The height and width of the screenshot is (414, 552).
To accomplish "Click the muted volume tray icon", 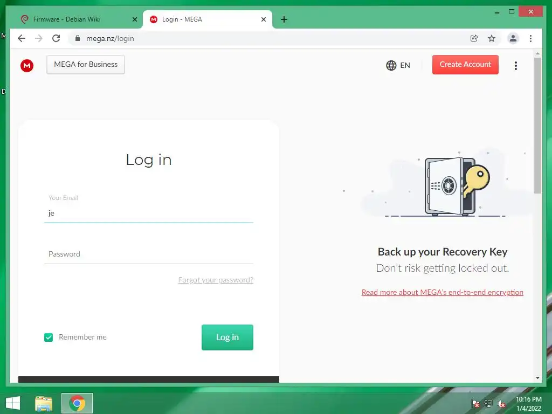I will click(501, 404).
